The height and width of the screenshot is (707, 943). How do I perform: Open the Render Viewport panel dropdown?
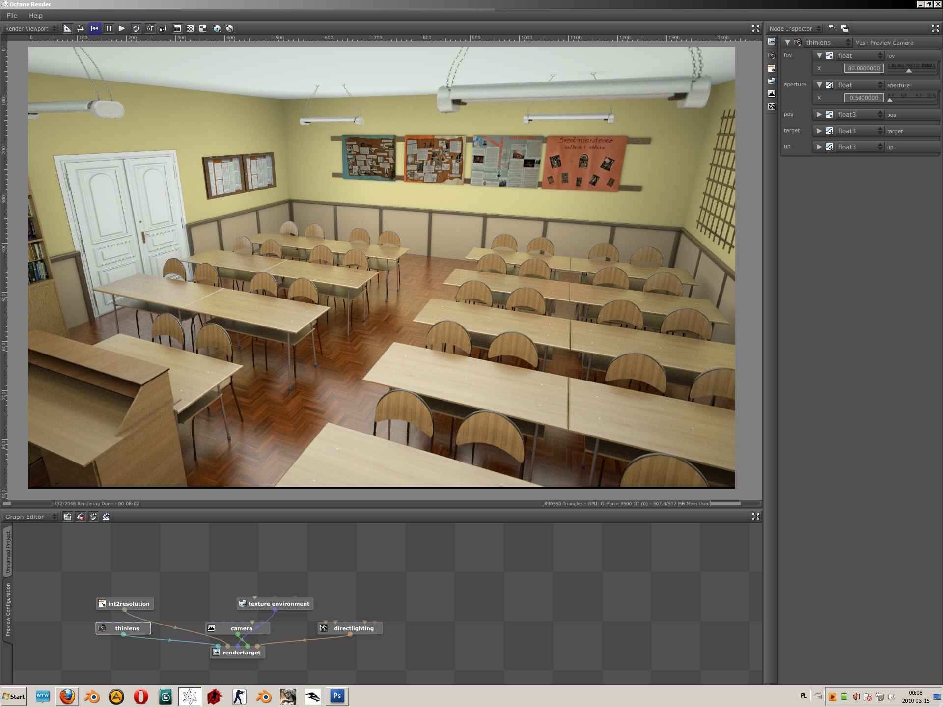30,28
